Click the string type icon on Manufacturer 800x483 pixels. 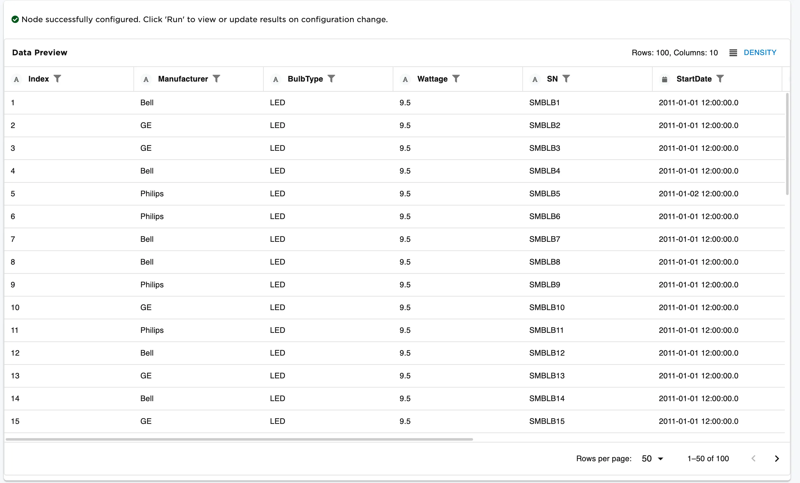click(146, 79)
